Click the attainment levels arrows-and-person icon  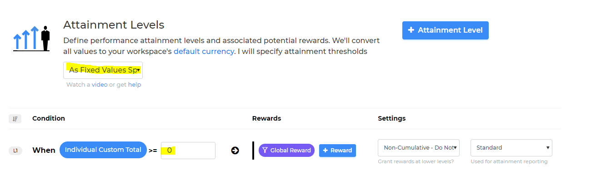pos(31,39)
